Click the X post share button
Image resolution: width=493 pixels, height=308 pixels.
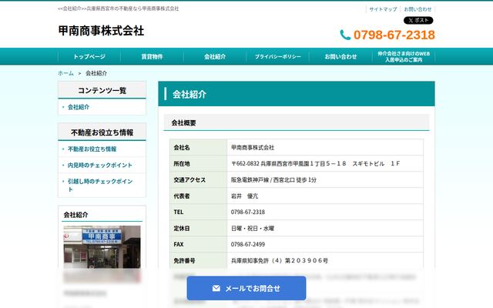click(x=418, y=21)
